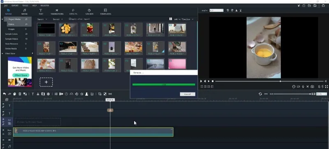Open the clock duration tool
The height and width of the screenshot is (149, 329).
pos(66,94)
